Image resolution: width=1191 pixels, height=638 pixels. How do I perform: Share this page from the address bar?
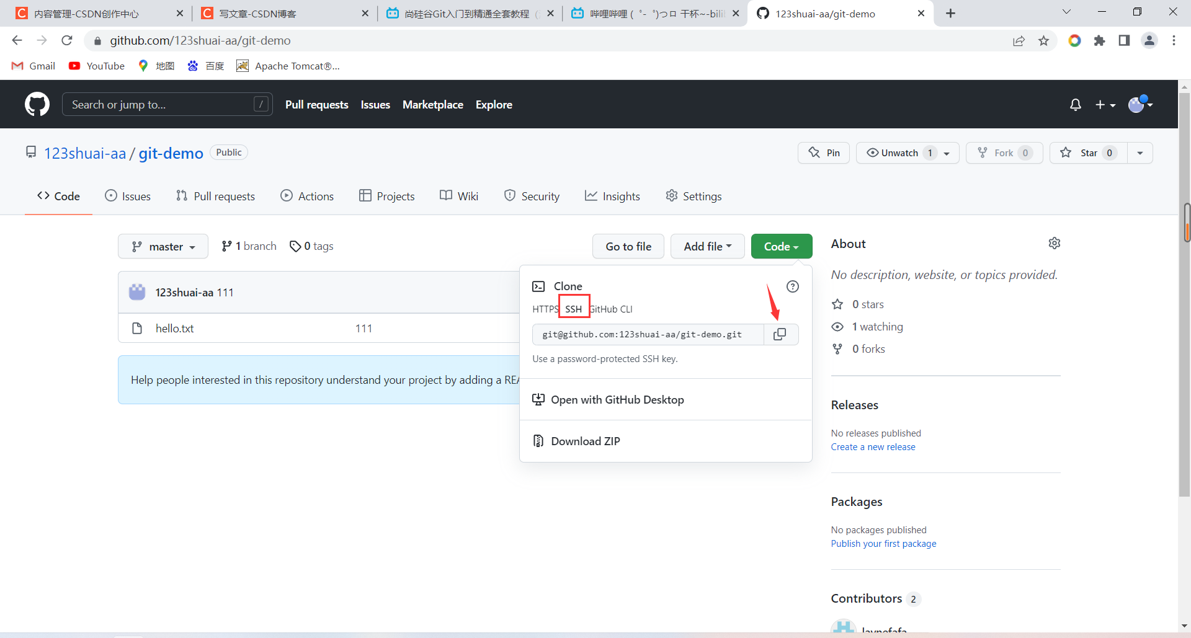tap(1019, 40)
